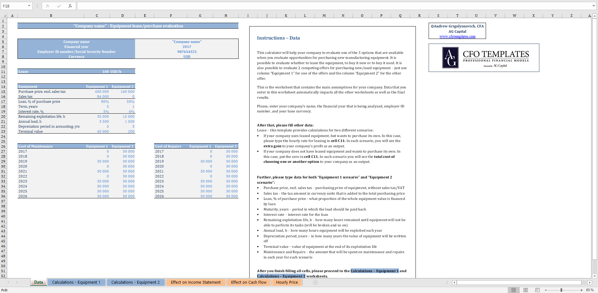Viewport: 598px width, 293px height.
Task: Click the horizontal scrollbar track
Action: point(519,282)
